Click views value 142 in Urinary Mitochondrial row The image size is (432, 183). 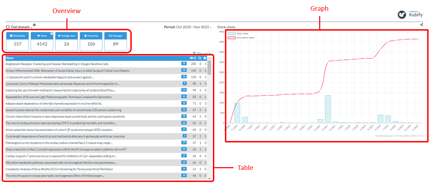pos(193,70)
